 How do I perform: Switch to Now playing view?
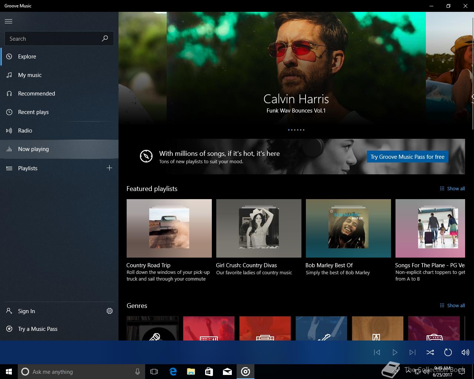[x=59, y=149]
